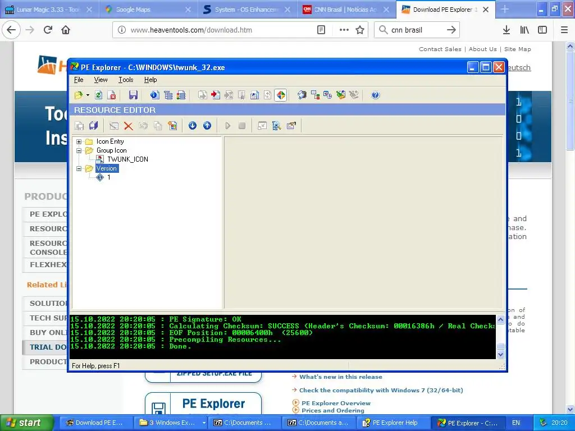The image size is (575, 431).
Task: Go to browser Home page
Action: [66, 30]
